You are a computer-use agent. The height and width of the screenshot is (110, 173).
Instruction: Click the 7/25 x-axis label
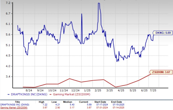pos(153,91)
